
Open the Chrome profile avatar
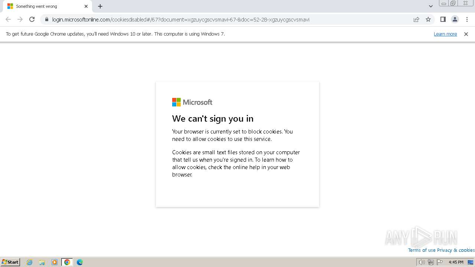pyautogui.click(x=455, y=19)
